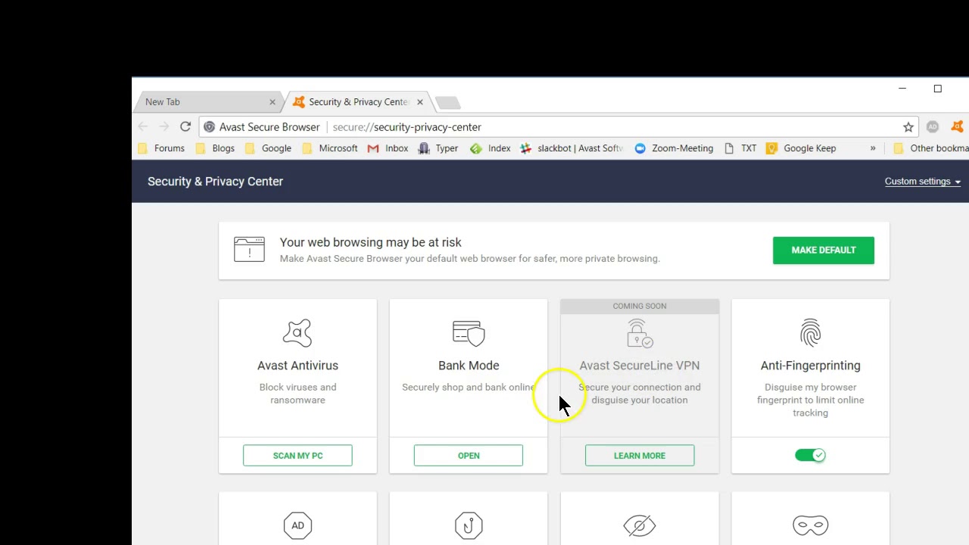Click the mask stealth mode icon

810,525
